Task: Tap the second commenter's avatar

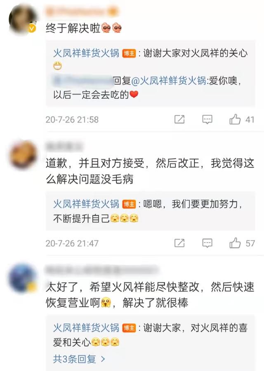Action: (23, 154)
